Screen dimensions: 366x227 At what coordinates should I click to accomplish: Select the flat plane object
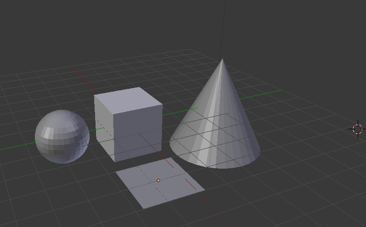tap(160, 183)
